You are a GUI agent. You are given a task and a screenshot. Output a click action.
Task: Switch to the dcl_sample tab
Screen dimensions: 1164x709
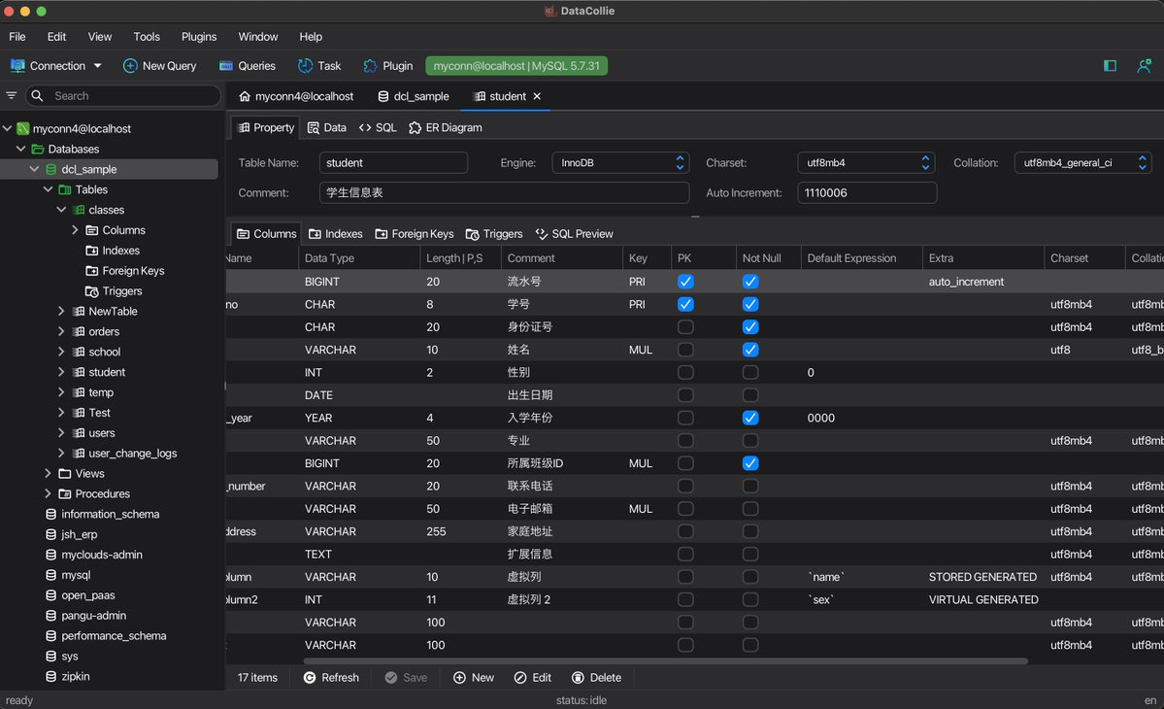[x=414, y=96]
